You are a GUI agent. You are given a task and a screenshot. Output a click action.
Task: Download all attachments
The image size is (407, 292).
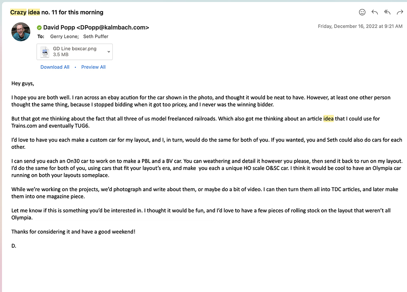[55, 67]
